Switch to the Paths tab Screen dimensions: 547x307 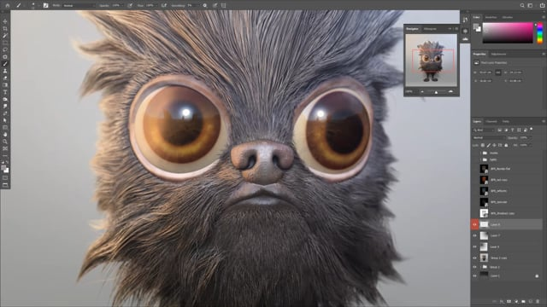tap(505, 121)
